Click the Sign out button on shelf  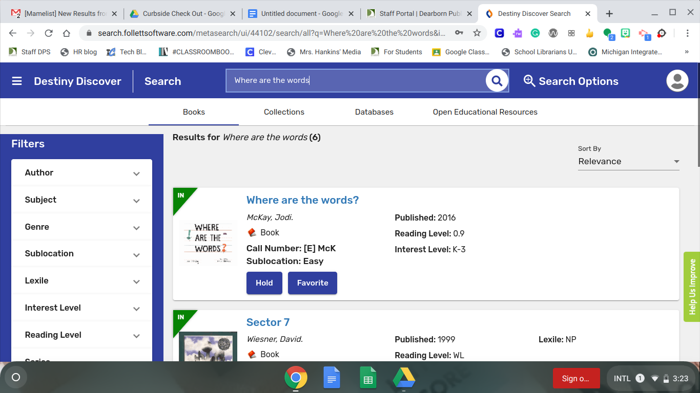pyautogui.click(x=576, y=379)
